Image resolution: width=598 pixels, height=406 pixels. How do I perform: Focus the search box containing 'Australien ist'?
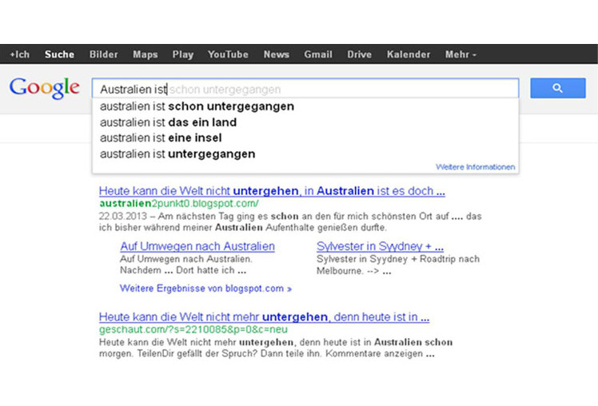(x=305, y=89)
